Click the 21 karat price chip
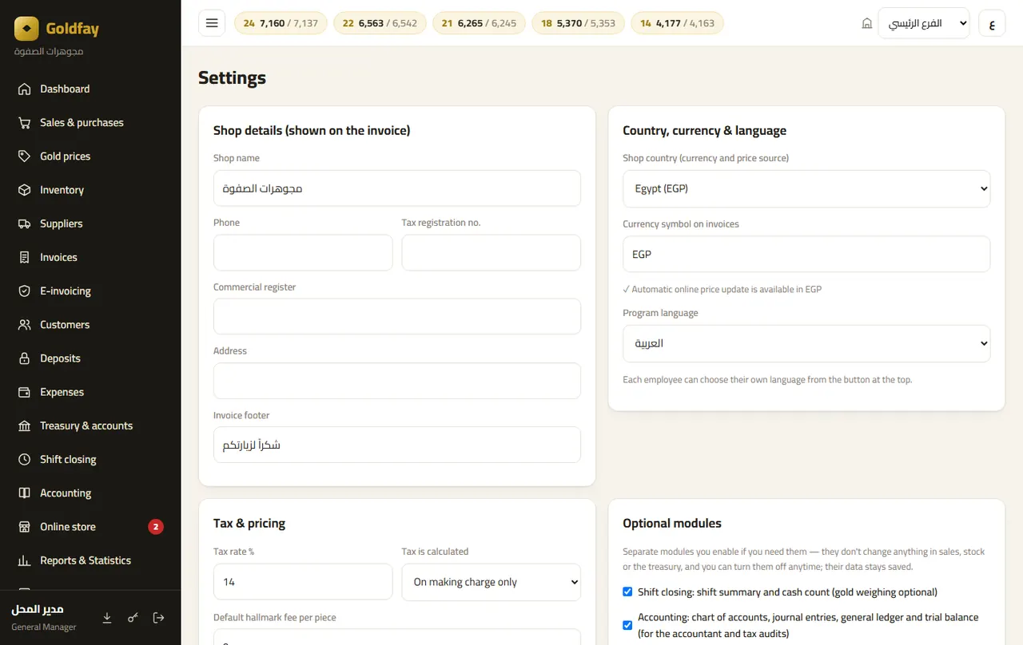 [479, 23]
